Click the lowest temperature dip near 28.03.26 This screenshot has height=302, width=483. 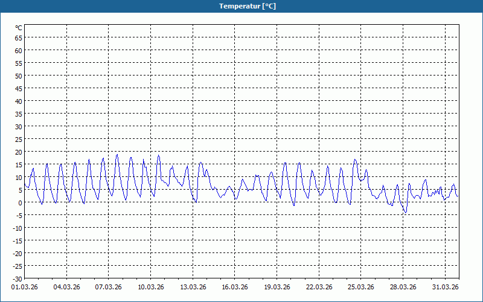(x=406, y=213)
